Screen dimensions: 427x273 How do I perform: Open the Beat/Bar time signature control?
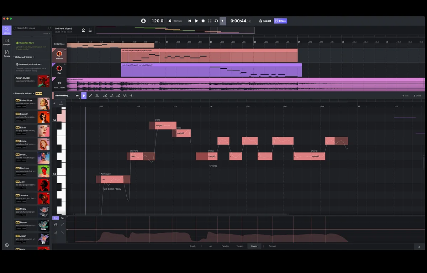point(175,21)
